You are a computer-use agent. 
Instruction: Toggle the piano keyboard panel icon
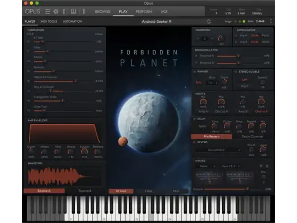pyautogui.click(x=73, y=11)
